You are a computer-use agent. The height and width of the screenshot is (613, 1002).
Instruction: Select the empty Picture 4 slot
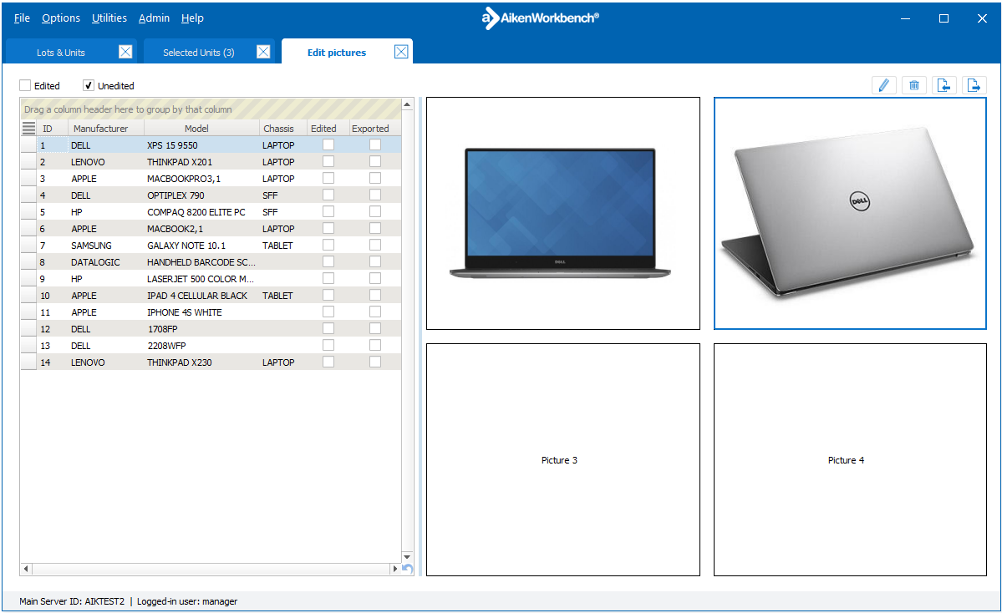[850, 459]
